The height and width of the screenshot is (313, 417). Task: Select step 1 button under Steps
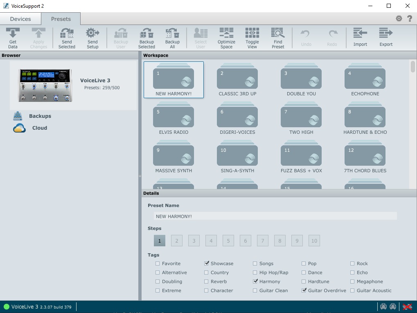coord(160,241)
